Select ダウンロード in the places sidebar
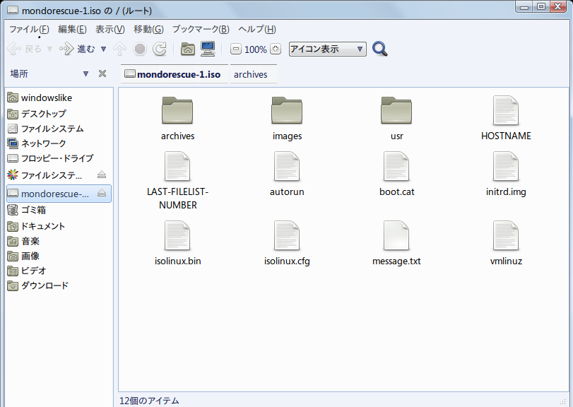573x407 pixels. pos(59,285)
